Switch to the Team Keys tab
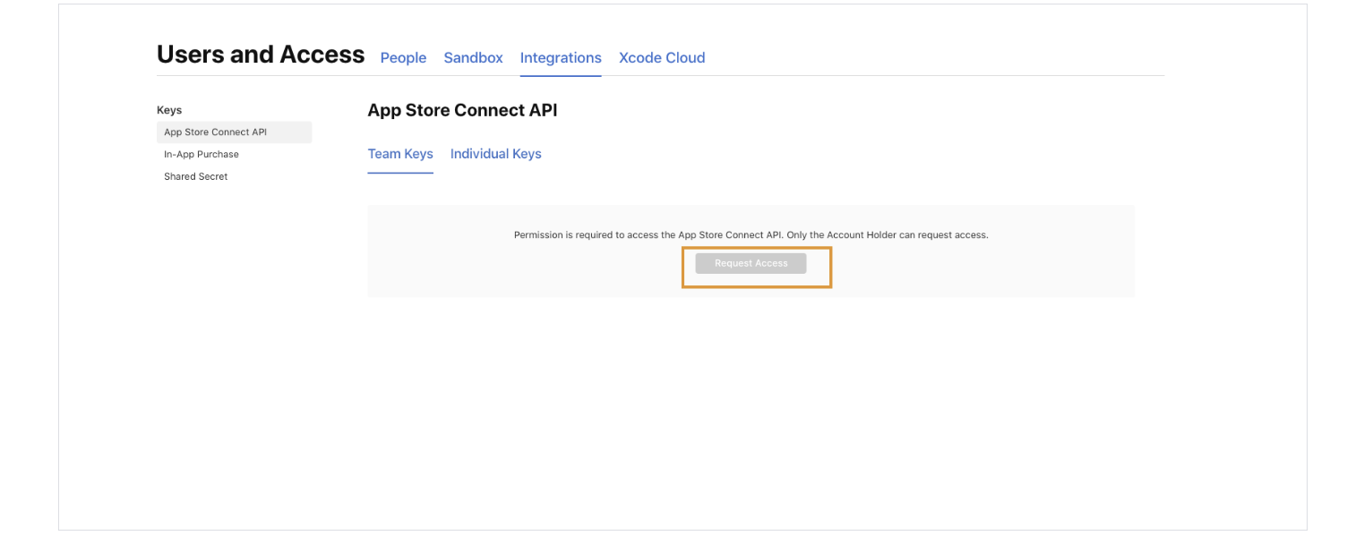The height and width of the screenshot is (544, 1347). pos(400,154)
